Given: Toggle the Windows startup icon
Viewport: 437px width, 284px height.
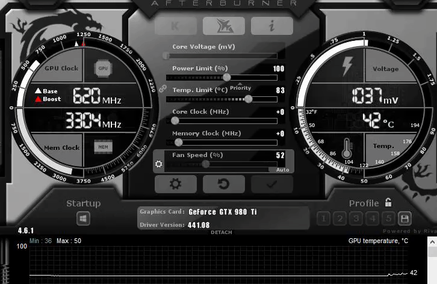Looking at the screenshot, I should click(x=83, y=218).
